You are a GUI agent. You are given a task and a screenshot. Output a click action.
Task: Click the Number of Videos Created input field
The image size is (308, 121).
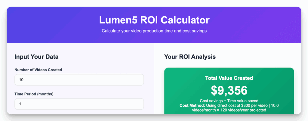coord(79,80)
